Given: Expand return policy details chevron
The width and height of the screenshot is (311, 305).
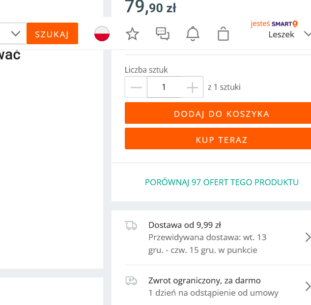Looking at the screenshot, I should click(308, 287).
